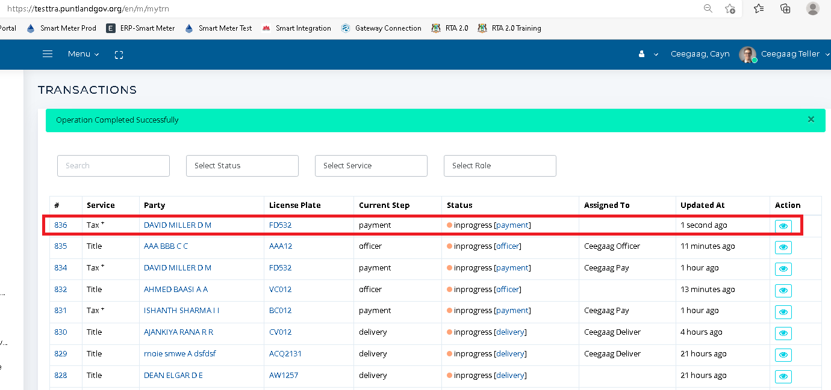Open license plate ACQ2131 link
The image size is (831, 390).
pyautogui.click(x=285, y=353)
